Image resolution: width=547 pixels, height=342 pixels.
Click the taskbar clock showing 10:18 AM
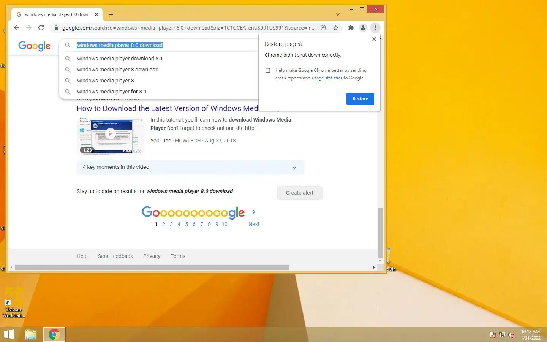pos(530,334)
